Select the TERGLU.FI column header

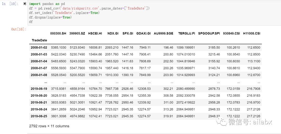[x=187, y=33]
